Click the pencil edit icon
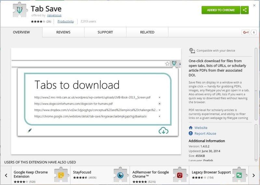 click(30, 131)
